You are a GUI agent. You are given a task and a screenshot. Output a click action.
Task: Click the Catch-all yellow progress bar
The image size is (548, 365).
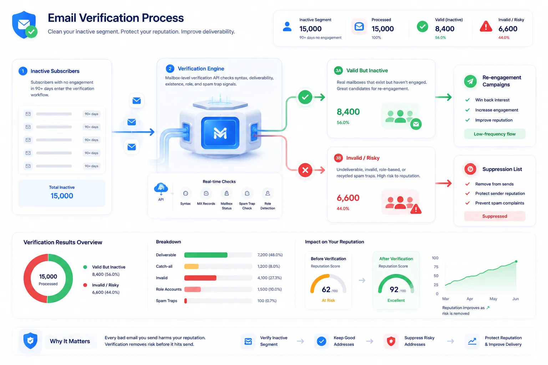[x=191, y=266]
